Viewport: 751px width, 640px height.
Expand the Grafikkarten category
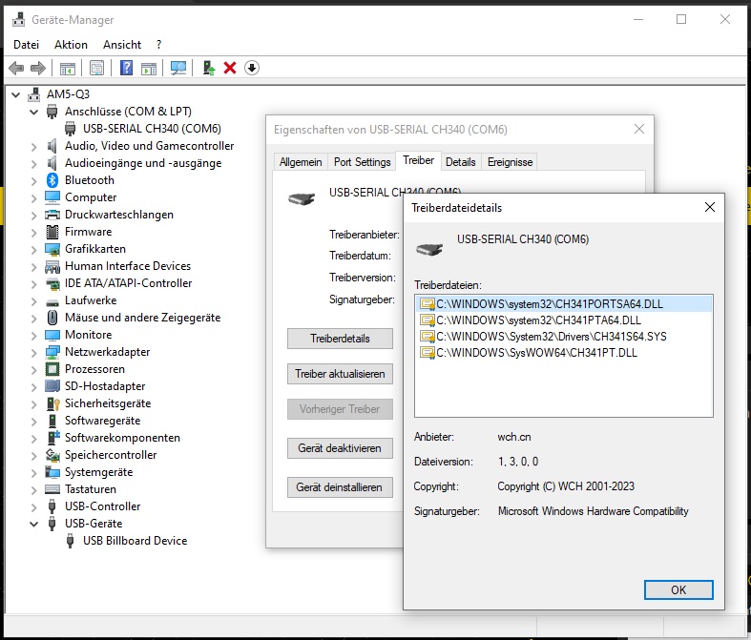[x=34, y=250]
